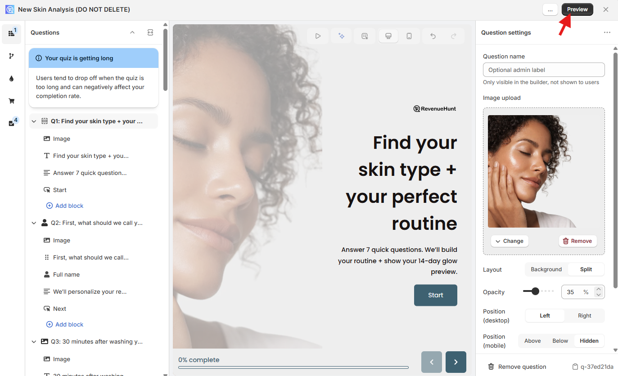Set mobile position to Below
Image resolution: width=618 pixels, height=376 pixels.
[560, 341]
